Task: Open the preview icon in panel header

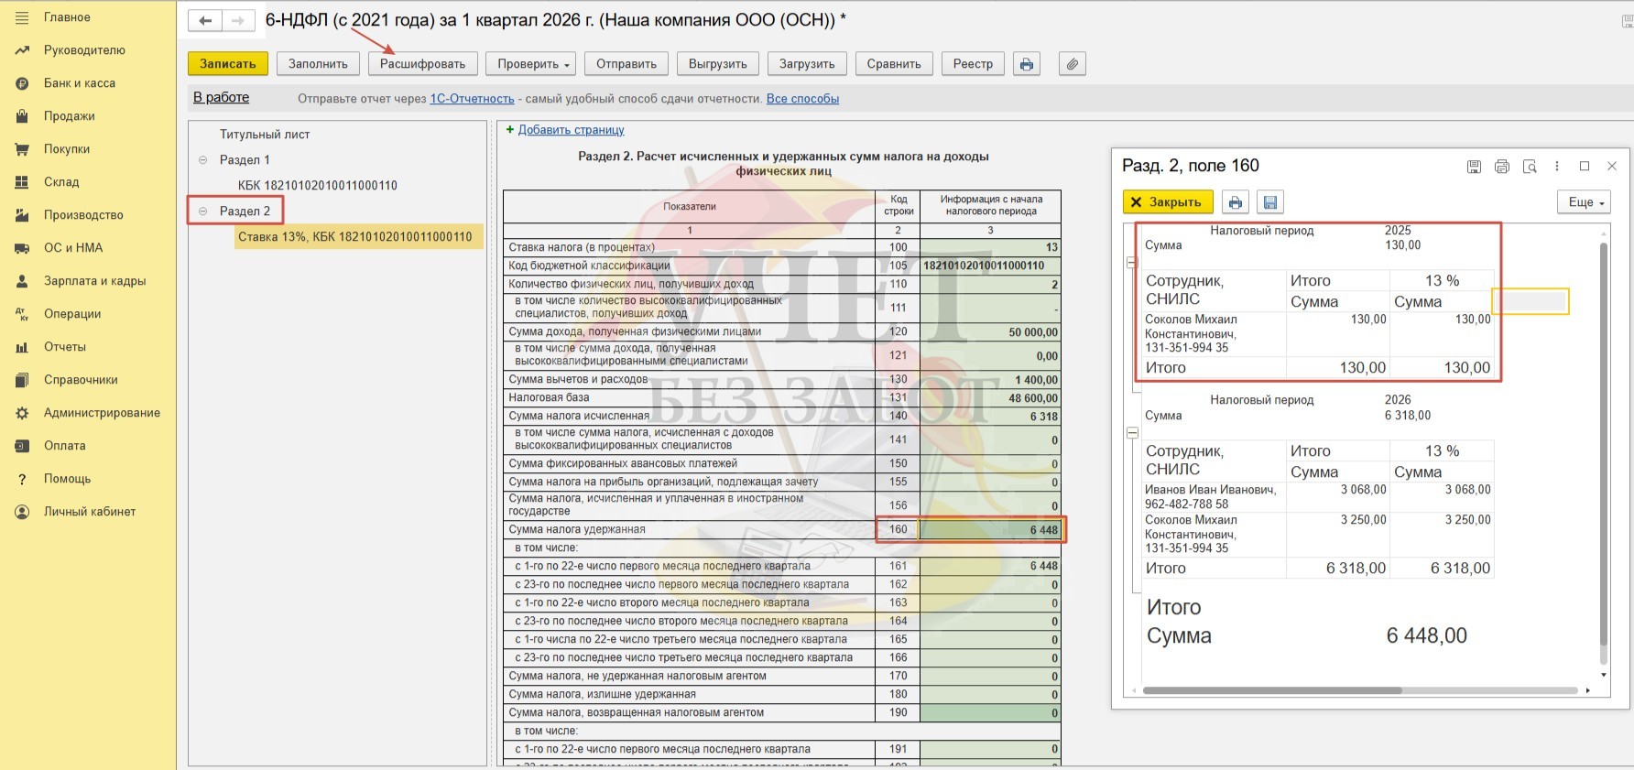Action: pyautogui.click(x=1529, y=167)
